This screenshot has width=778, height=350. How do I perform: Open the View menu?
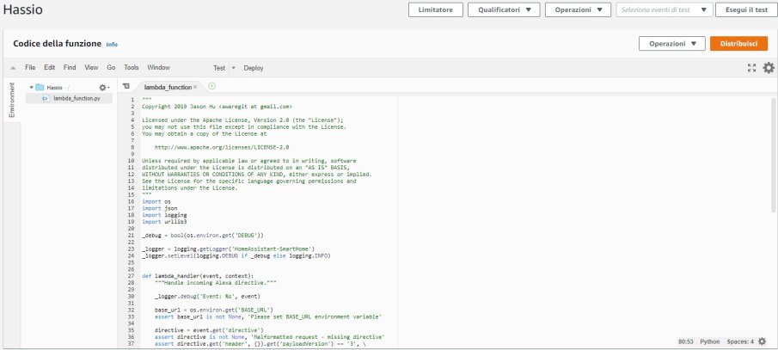[x=91, y=68]
